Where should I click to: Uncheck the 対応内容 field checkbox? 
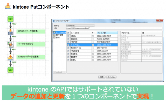coord(68,42)
